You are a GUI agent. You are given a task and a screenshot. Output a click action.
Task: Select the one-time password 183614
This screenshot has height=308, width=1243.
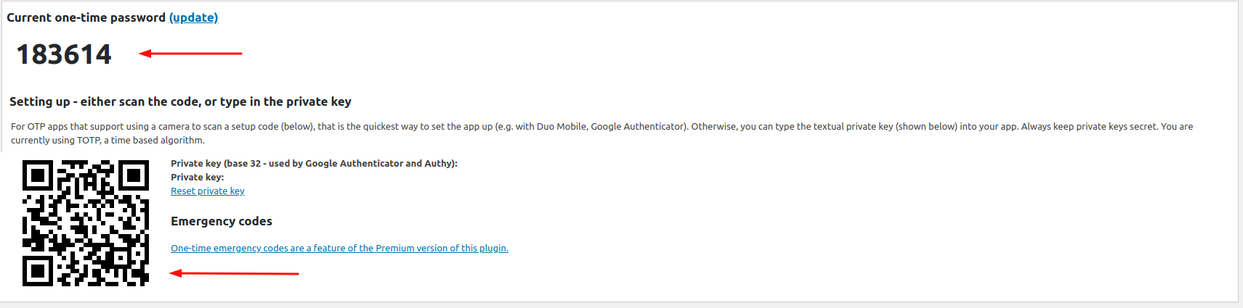64,54
